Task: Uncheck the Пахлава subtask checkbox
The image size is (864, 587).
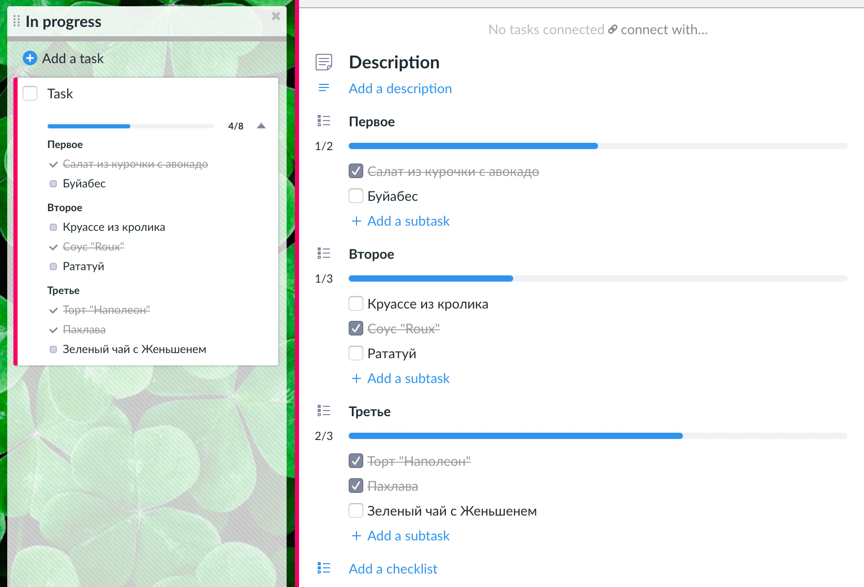Action: coord(356,486)
